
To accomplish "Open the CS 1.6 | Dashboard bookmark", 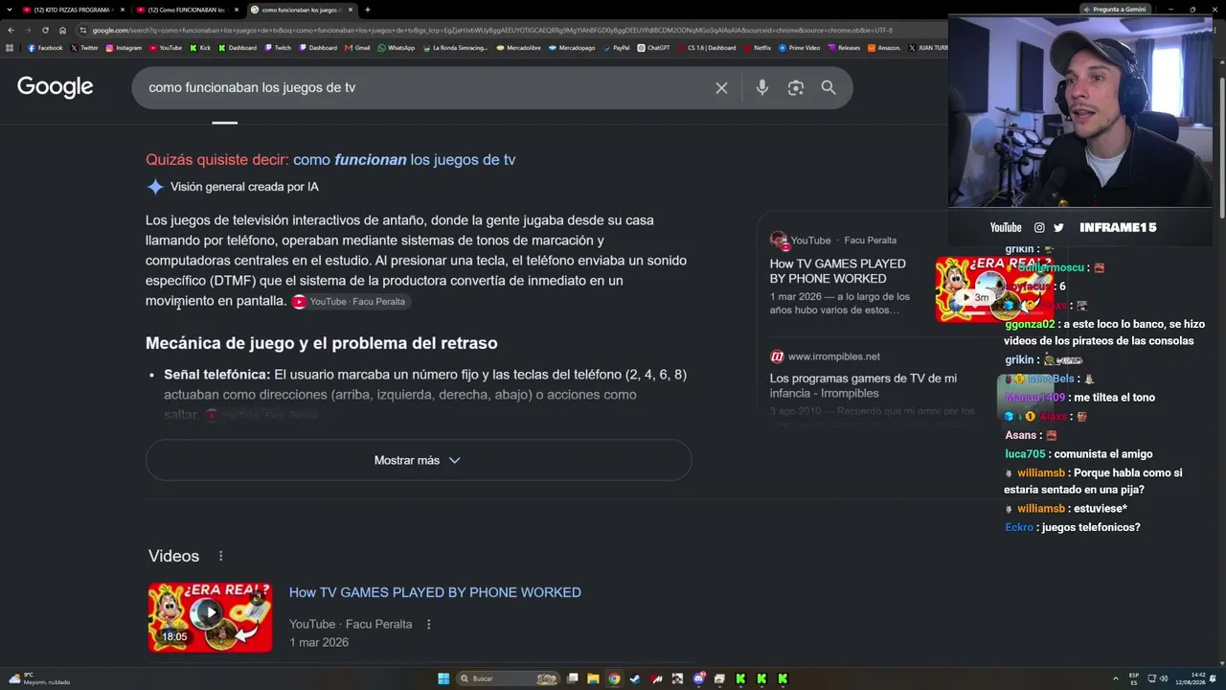I will click(x=707, y=48).
